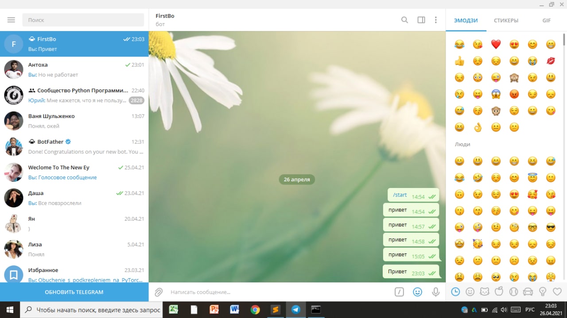Click the emoji panel scrollbar
The height and width of the screenshot is (318, 567).
pos(564,40)
